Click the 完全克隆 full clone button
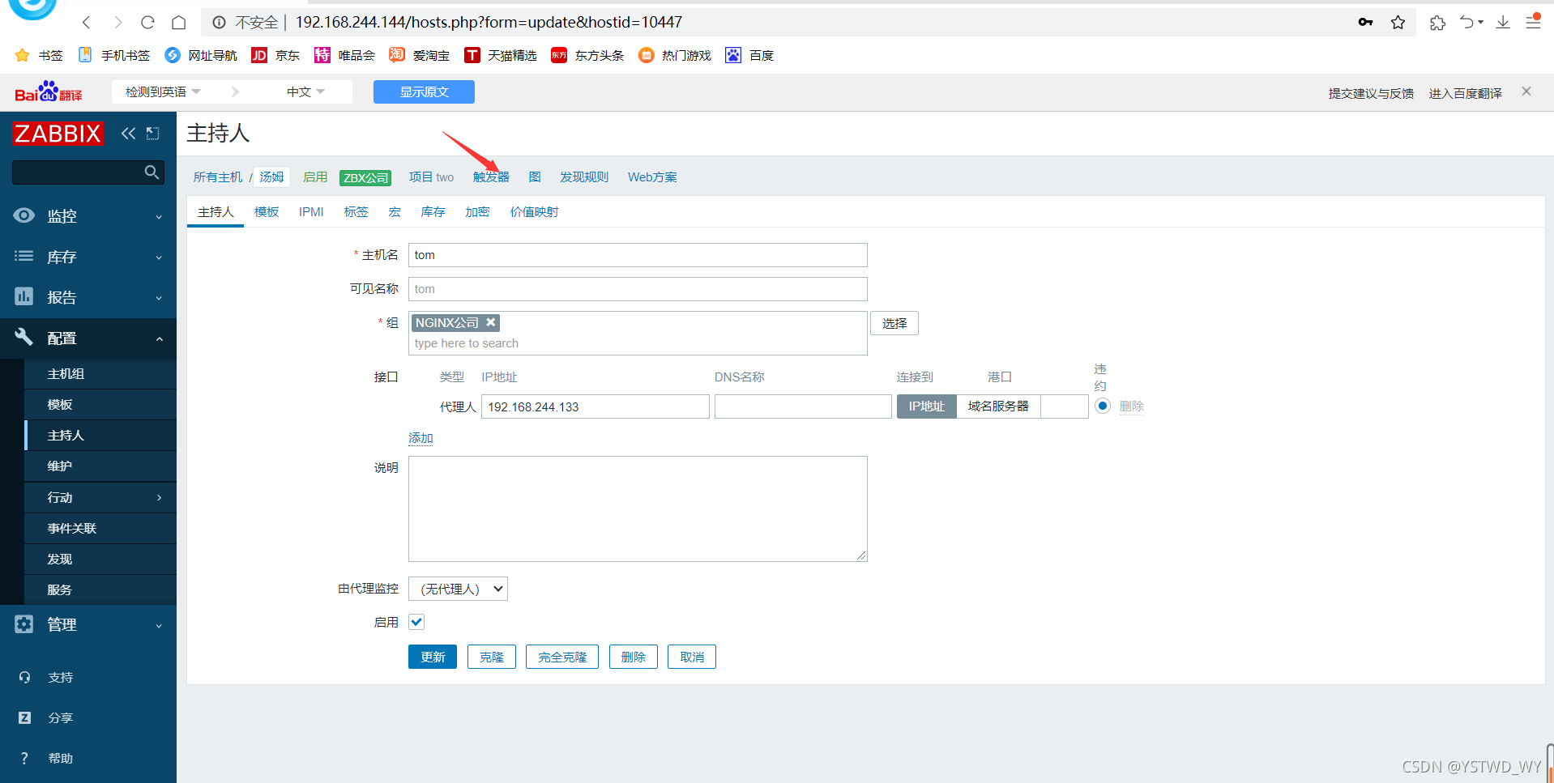Screen dimensions: 1554x783 (x=562, y=657)
